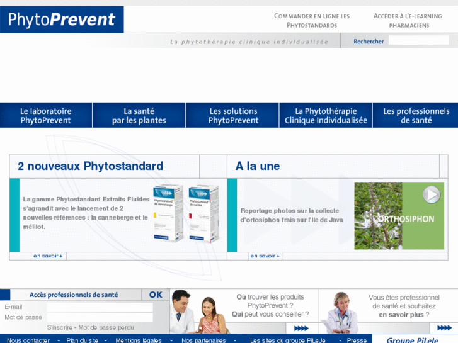This screenshot has height=343, width=458.
Task: Open La Phytothérapie Clinique Individualisée menu
Action: [326, 115]
